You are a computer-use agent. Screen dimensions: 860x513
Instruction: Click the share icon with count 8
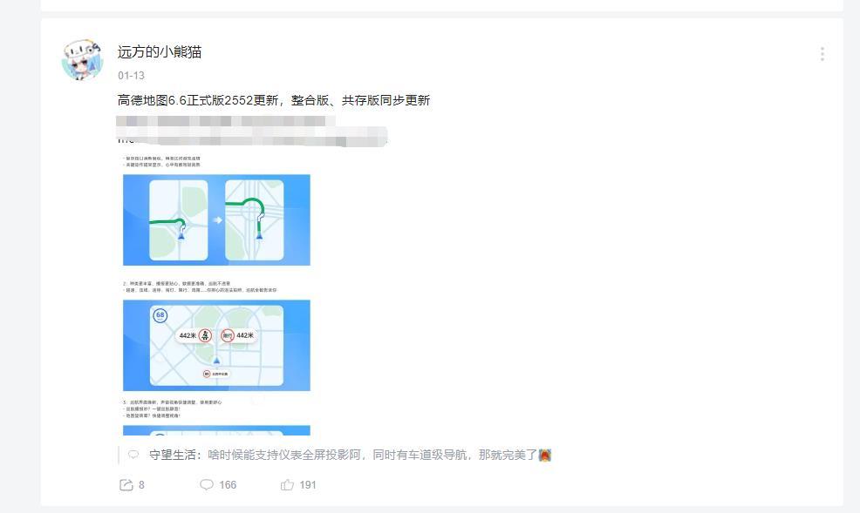126,484
